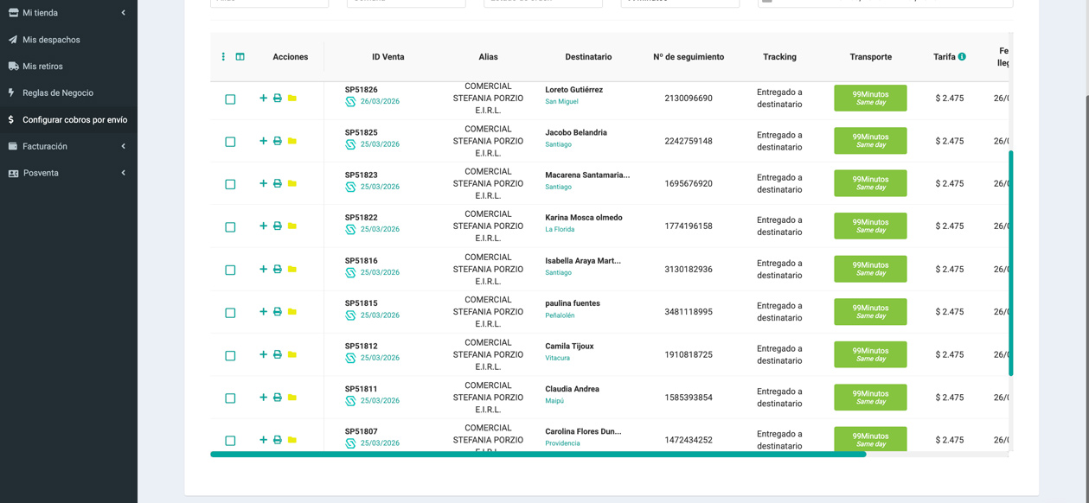Viewport: 1089px width, 503px height.
Task: Click the plus icon for order SP51811
Action: tap(263, 398)
